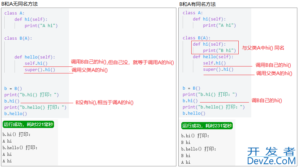The width and height of the screenshot is (299, 168).
Task: Select "b = B()" in the 无同名方法 code
Action: pos(13,89)
